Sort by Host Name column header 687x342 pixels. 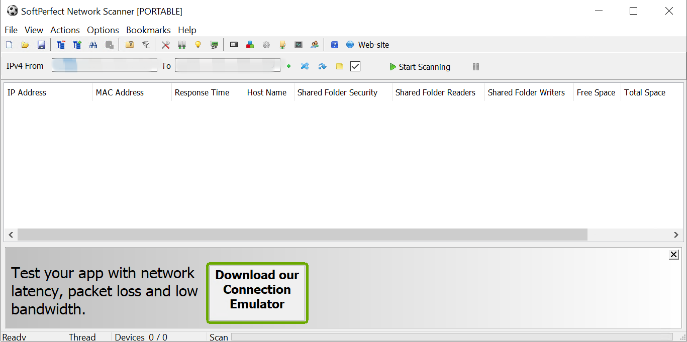point(269,92)
